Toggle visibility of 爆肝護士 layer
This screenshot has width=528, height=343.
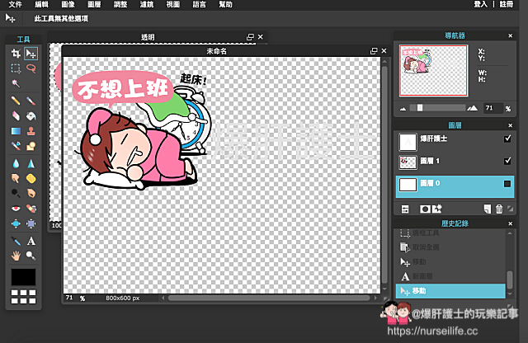pos(507,139)
